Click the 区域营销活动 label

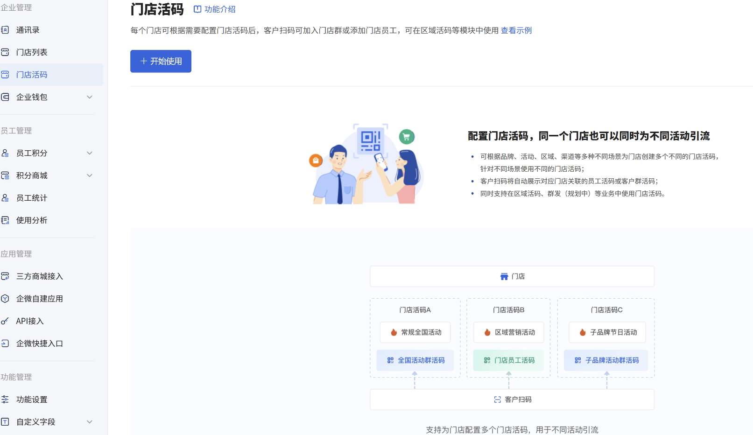pyautogui.click(x=509, y=332)
